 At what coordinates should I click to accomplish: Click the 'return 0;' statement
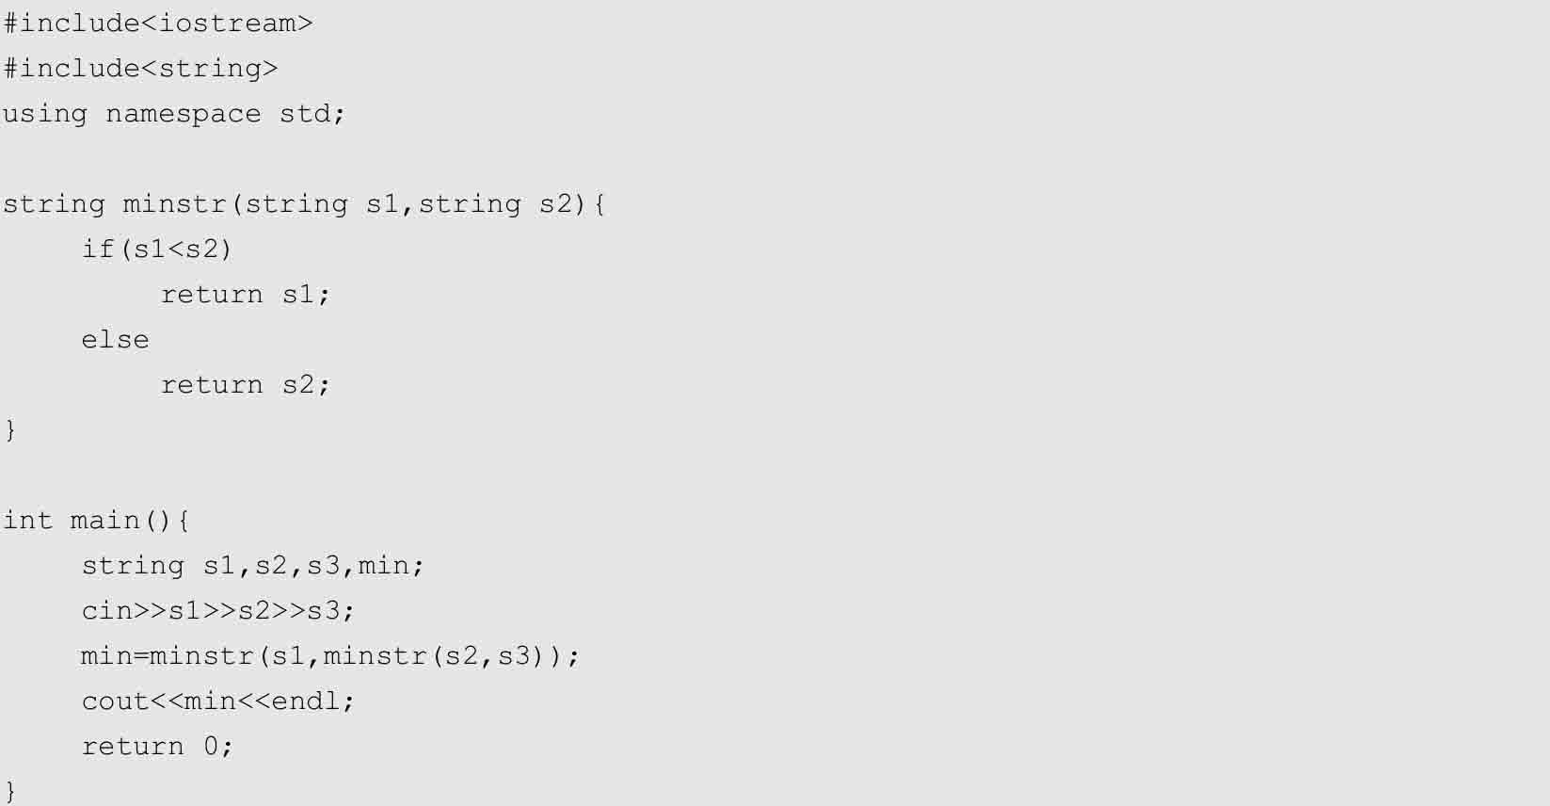(x=156, y=747)
